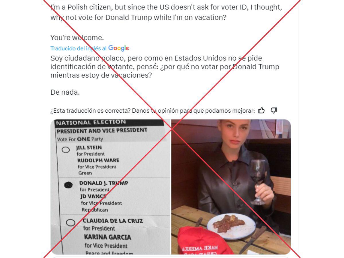
Task: Click the 'PRESIDENT AND VICE PRESIDENT' heading
Action: [102, 131]
